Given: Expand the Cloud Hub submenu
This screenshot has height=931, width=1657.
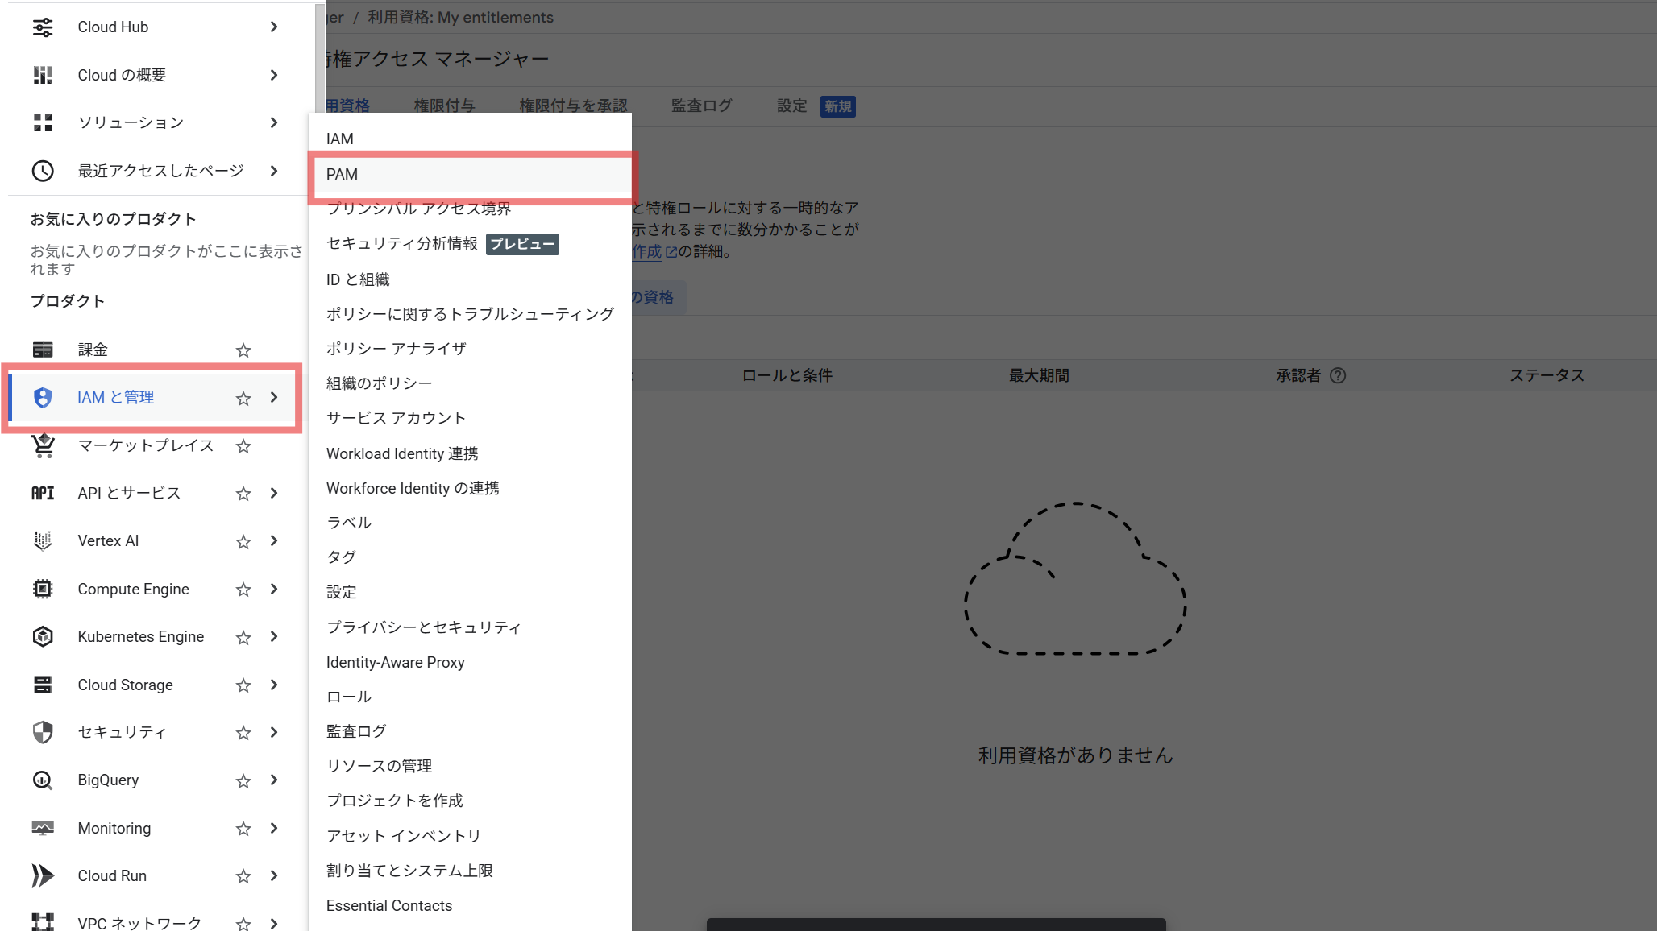Looking at the screenshot, I should pyautogui.click(x=274, y=27).
